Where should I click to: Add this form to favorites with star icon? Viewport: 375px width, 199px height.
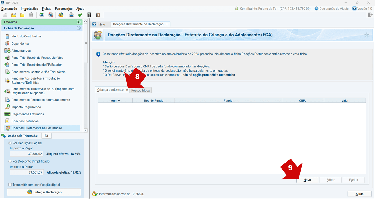pyautogui.click(x=367, y=35)
